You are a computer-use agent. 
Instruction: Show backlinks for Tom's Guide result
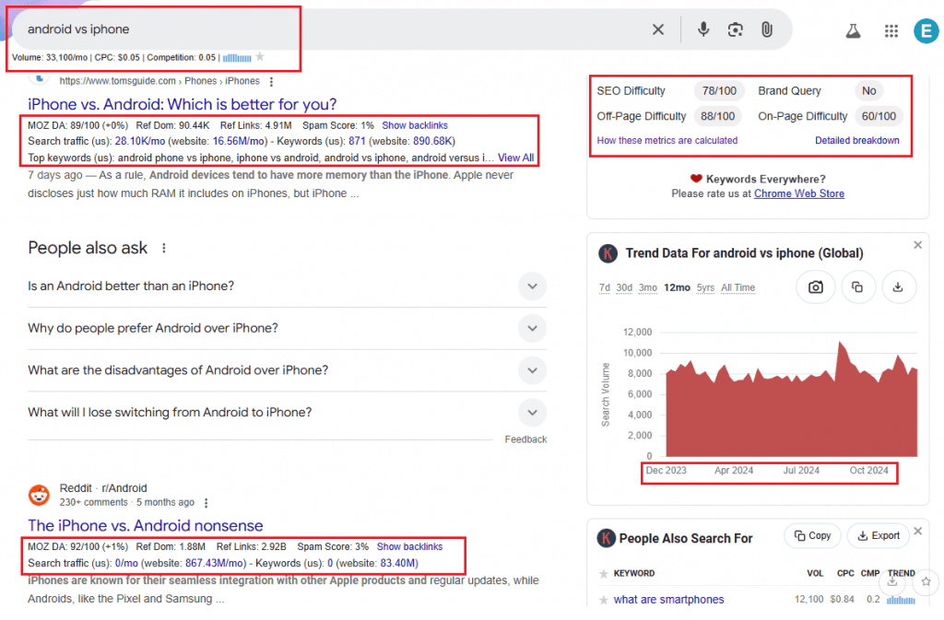tap(415, 125)
